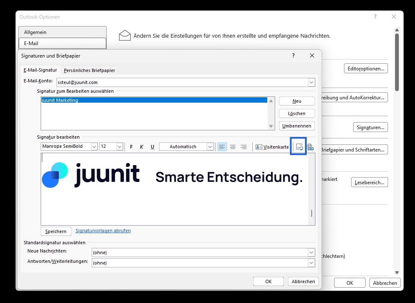Cancel the signature dialog with Abbrechen
Image resolution: width=415 pixels, height=303 pixels.
[x=303, y=281]
